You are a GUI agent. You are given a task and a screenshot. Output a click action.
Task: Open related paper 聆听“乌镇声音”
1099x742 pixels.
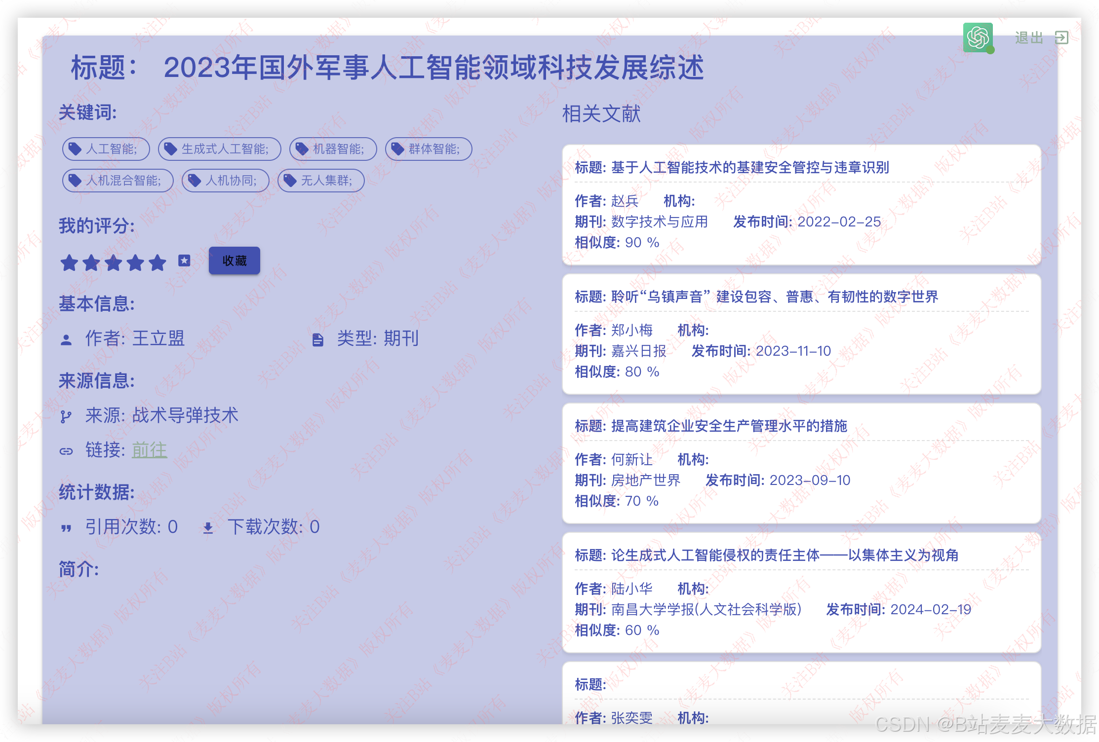(774, 297)
